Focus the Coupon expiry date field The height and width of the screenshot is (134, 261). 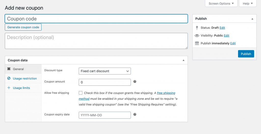tap(105, 115)
